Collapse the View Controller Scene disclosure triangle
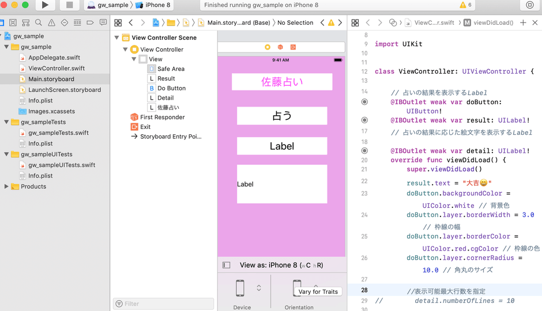 [x=117, y=38]
